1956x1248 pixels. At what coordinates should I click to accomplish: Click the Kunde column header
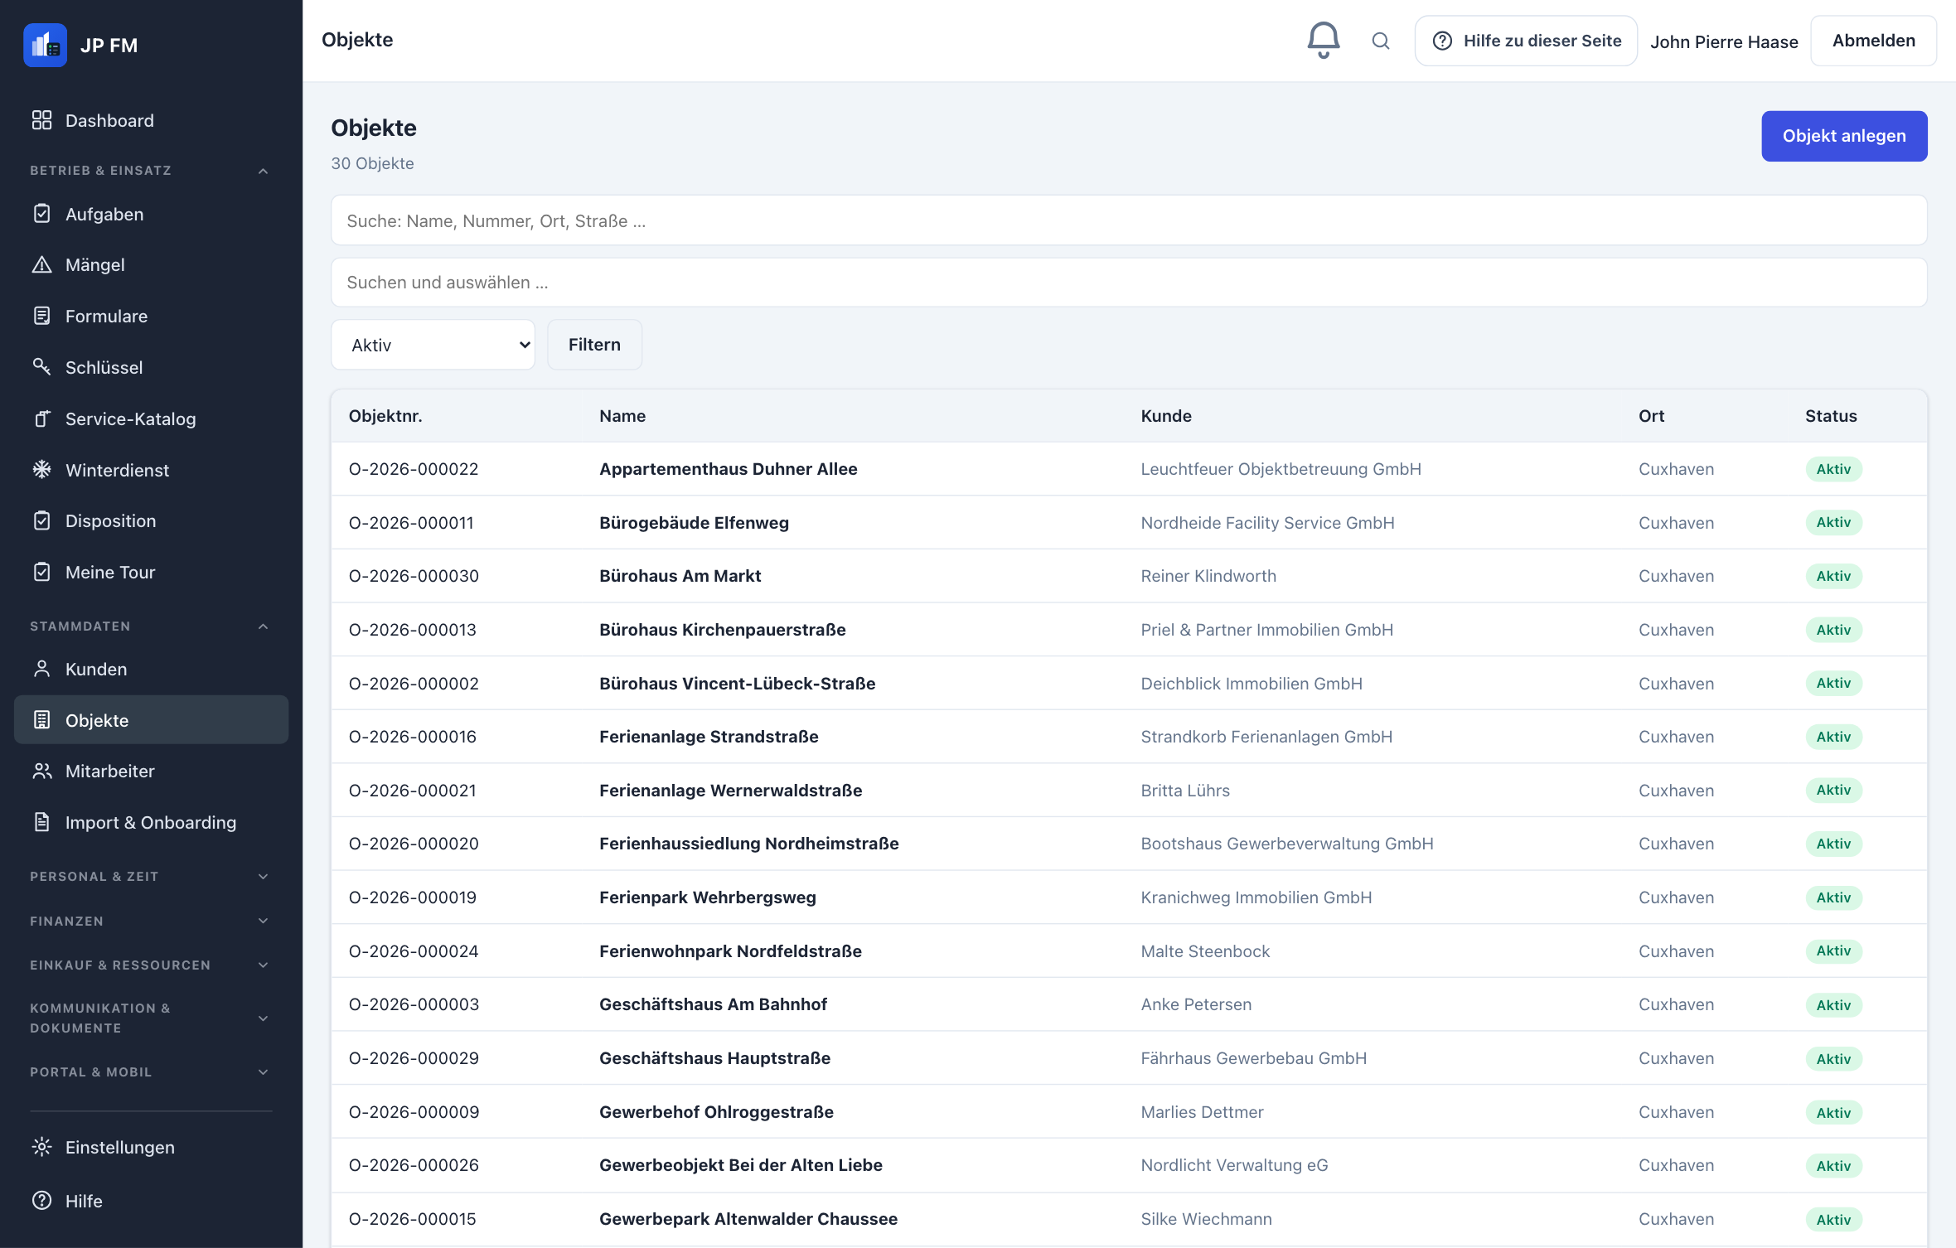(1166, 416)
